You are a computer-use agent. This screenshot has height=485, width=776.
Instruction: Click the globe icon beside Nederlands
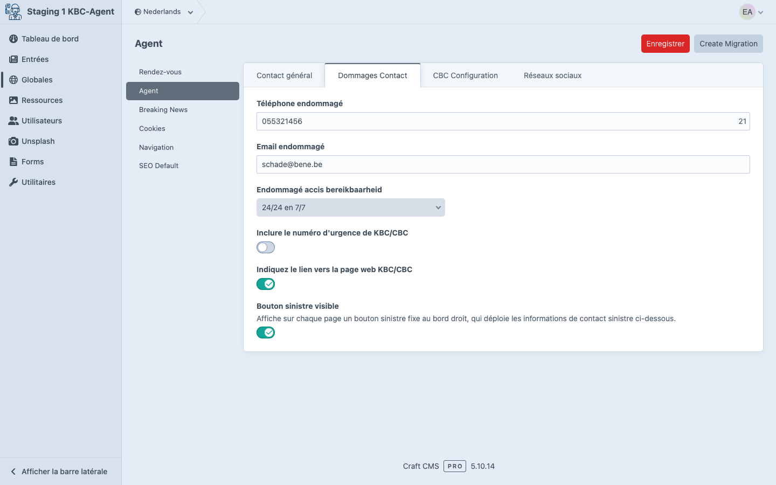(138, 12)
